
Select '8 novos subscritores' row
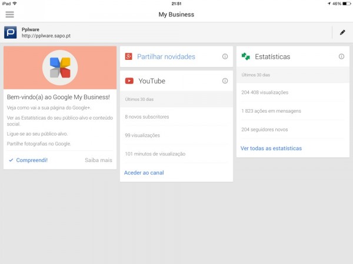pyautogui.click(x=176, y=117)
